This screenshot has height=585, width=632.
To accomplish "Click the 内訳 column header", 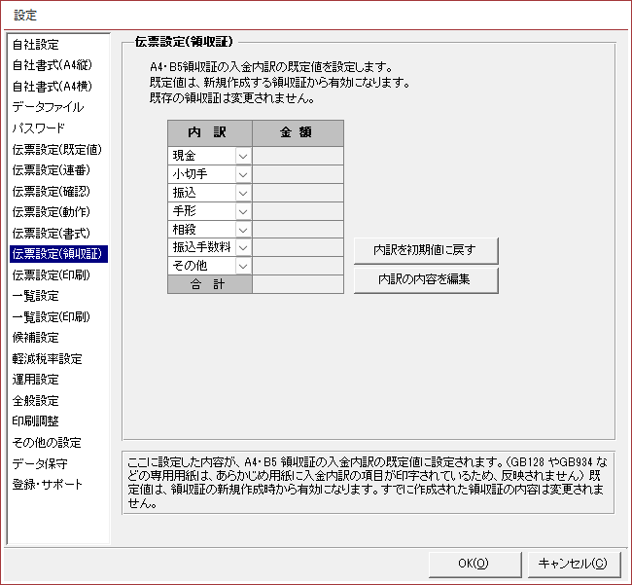I will pos(210,132).
